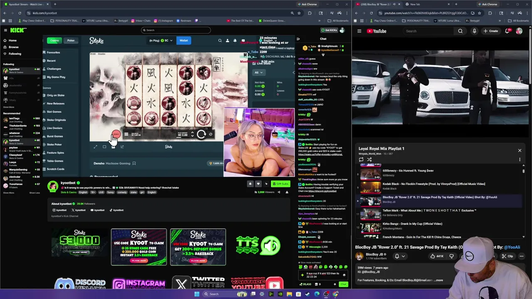Open the @YooAli channel link
This screenshot has height=299, width=532.
point(512,247)
